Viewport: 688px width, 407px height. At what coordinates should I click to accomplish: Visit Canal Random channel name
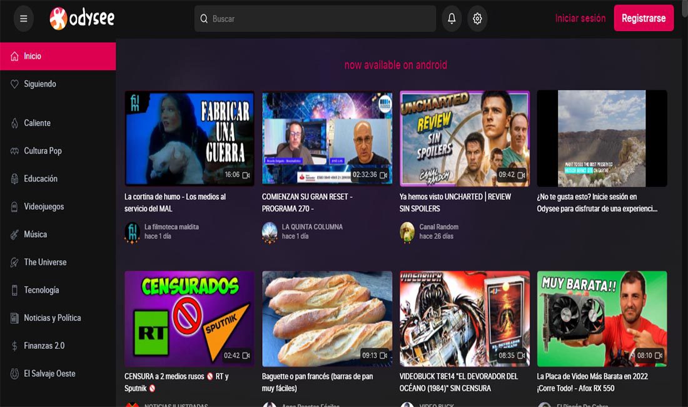[439, 227]
